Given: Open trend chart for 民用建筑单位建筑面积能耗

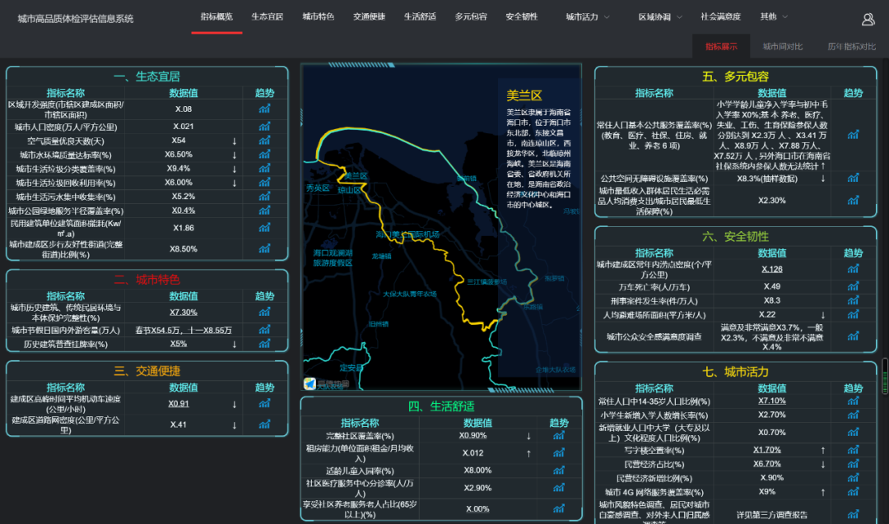Looking at the screenshot, I should (x=264, y=228).
